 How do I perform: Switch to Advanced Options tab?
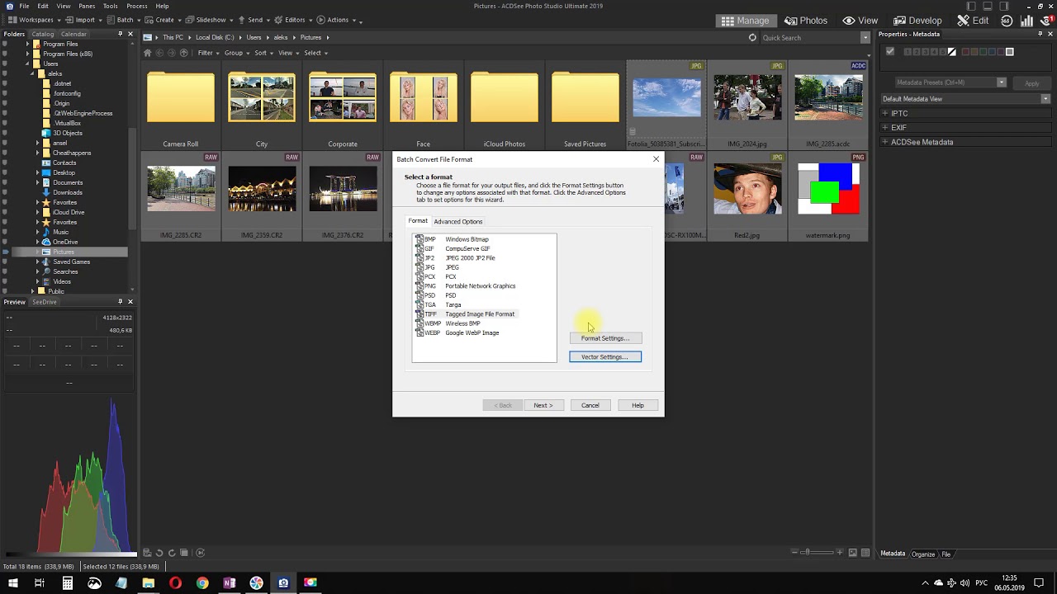pyautogui.click(x=458, y=221)
